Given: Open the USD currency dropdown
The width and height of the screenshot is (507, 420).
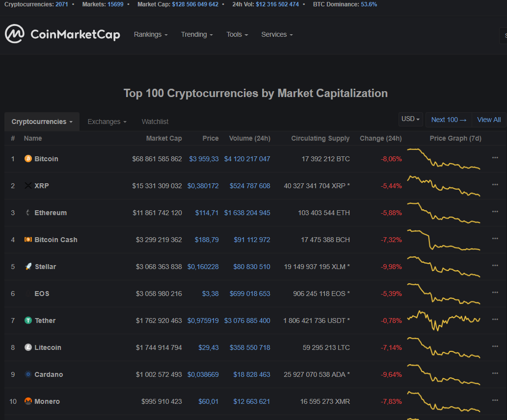Looking at the screenshot, I should click(410, 119).
